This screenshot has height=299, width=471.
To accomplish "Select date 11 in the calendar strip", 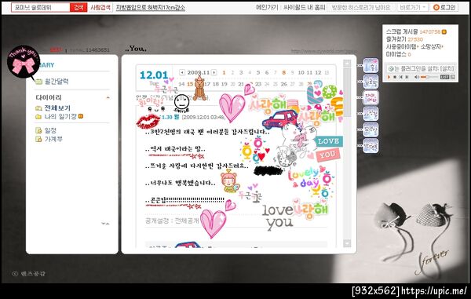I will [x=310, y=73].
